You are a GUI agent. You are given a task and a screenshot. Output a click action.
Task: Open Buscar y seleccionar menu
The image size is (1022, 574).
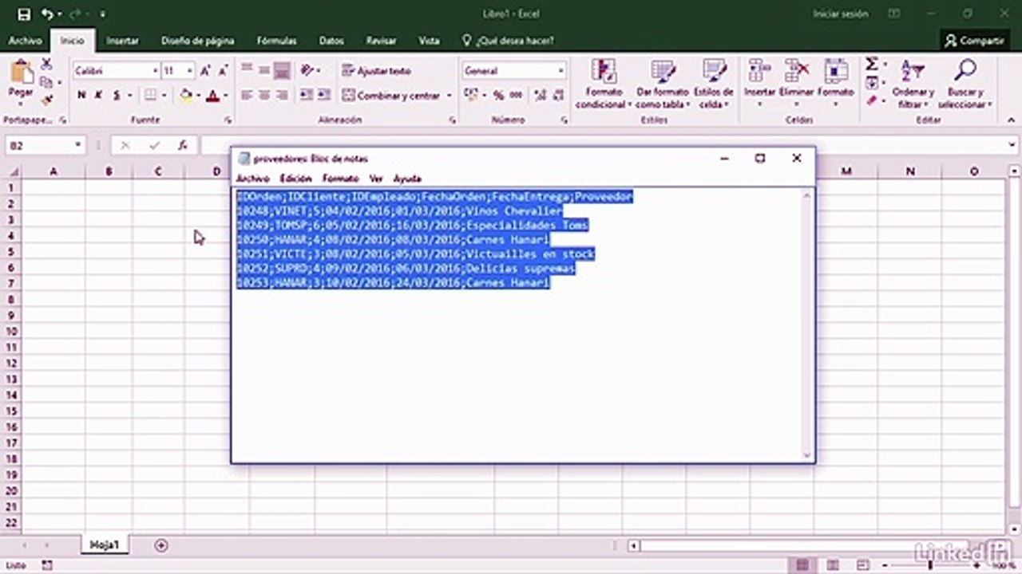(965, 84)
